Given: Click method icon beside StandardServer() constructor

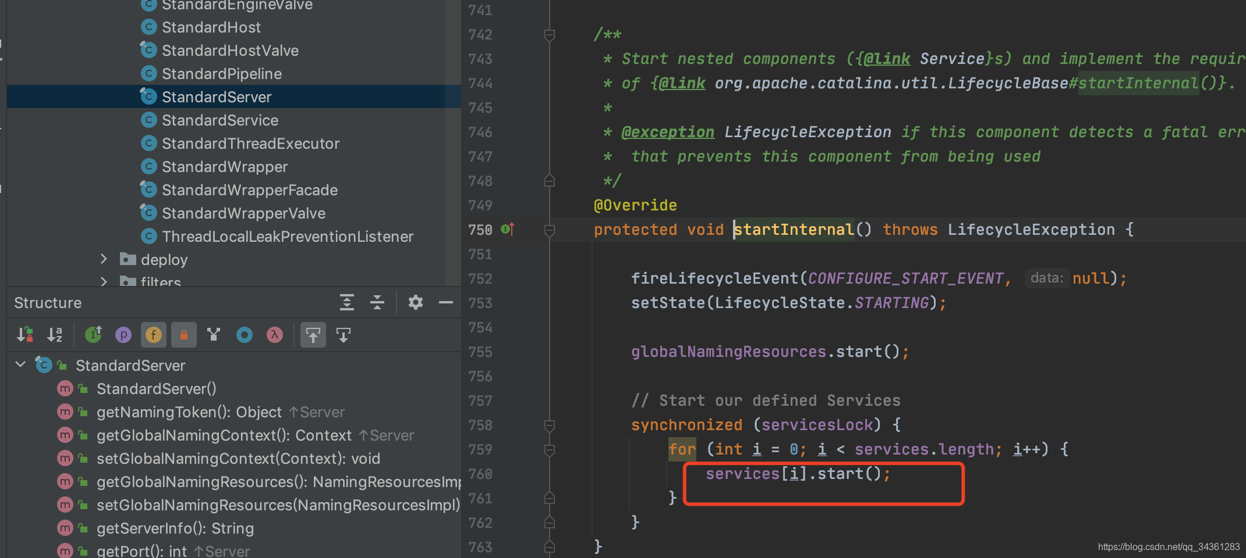Looking at the screenshot, I should pyautogui.click(x=65, y=388).
